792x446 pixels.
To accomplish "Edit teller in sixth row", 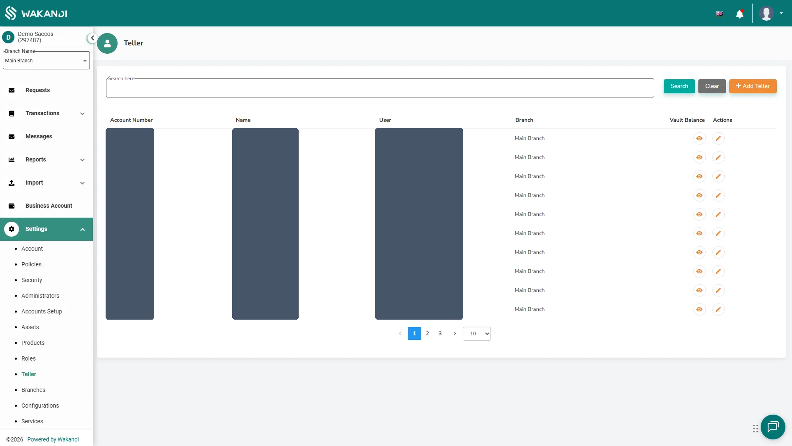I will [718, 233].
